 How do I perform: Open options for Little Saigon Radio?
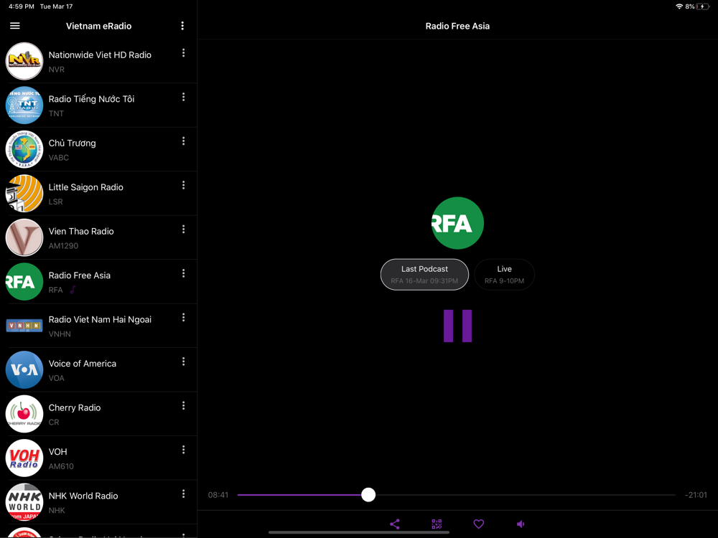184,185
